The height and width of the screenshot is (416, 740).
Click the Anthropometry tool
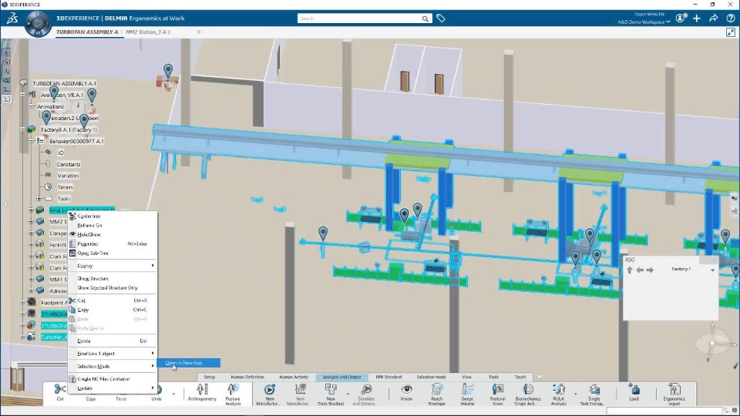(202, 392)
